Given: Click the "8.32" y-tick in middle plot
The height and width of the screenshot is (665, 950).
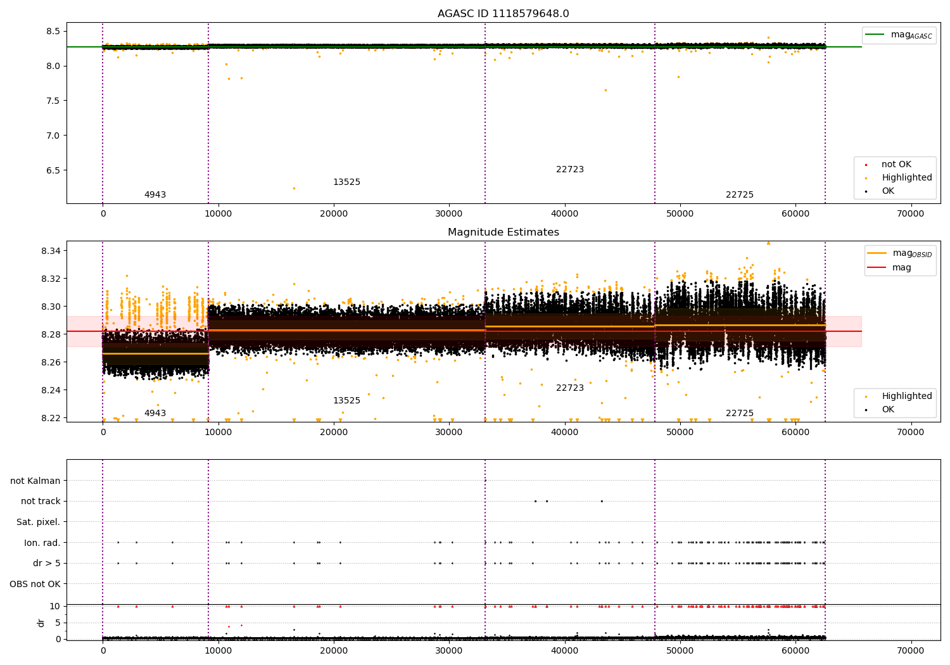Looking at the screenshot, I should (x=51, y=279).
